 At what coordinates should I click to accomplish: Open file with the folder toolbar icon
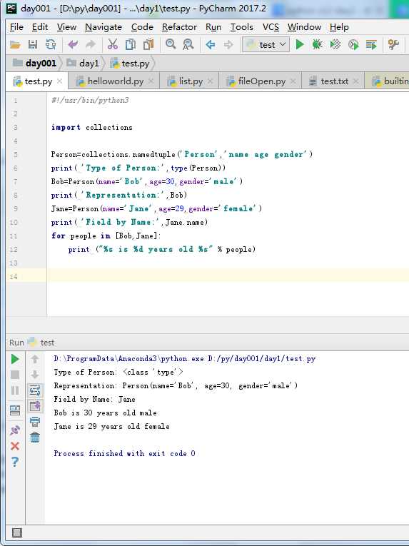(x=14, y=44)
